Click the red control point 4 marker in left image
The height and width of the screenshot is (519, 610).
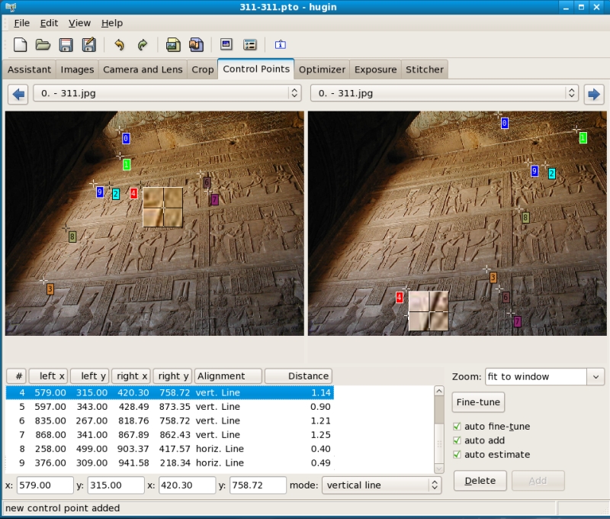coord(133,194)
